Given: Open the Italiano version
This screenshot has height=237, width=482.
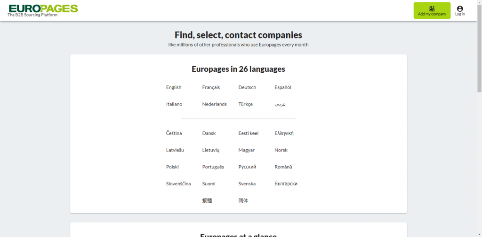Looking at the screenshot, I should (174, 104).
